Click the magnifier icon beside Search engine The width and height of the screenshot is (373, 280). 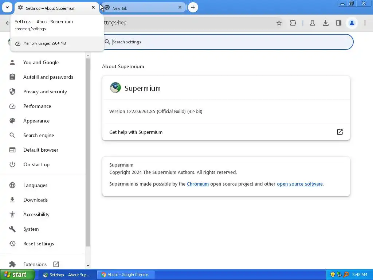tap(12, 135)
